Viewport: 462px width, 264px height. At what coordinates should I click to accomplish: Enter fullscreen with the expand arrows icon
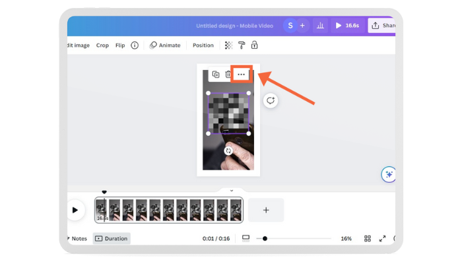[x=382, y=239]
